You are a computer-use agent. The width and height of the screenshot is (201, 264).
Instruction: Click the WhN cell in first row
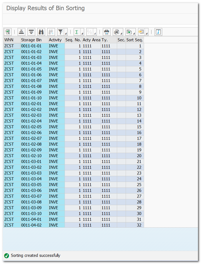pos(12,46)
